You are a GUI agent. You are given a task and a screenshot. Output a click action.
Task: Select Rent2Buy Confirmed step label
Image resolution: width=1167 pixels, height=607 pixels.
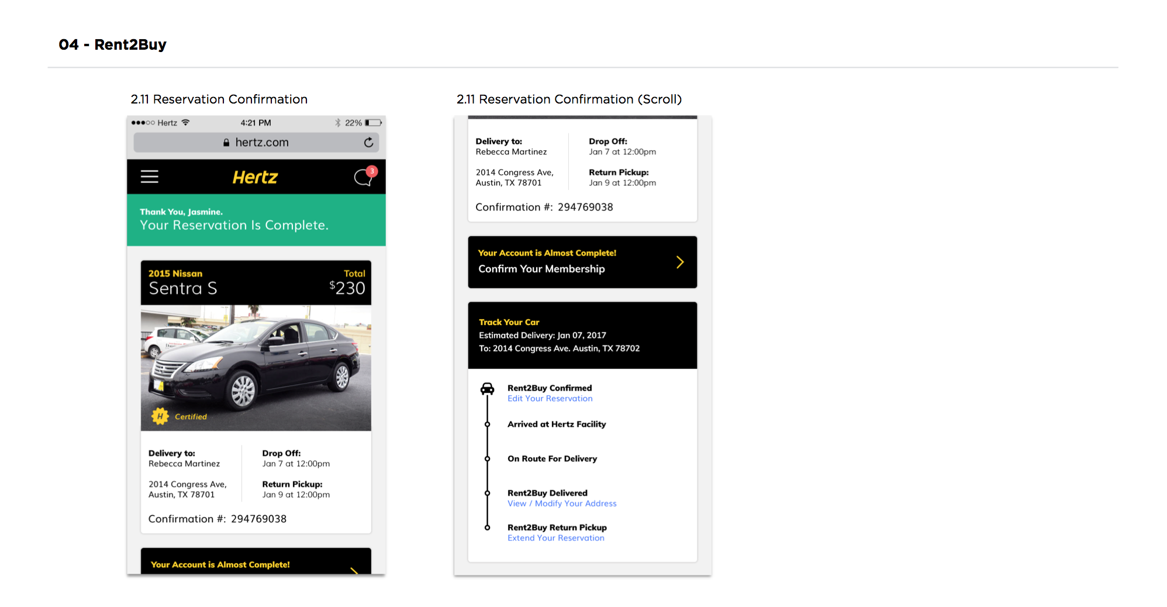coord(550,388)
